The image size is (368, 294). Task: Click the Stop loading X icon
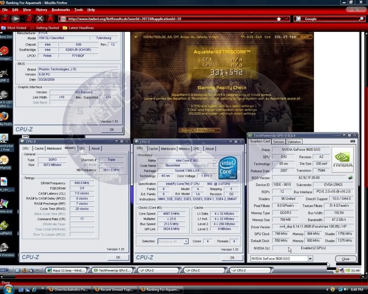40,19
